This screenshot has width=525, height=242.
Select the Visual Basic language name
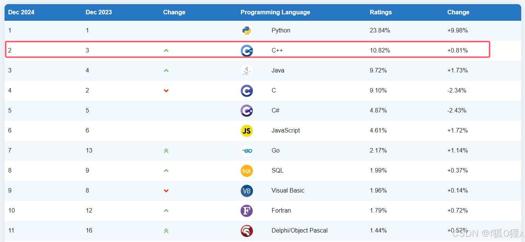tap(288, 190)
